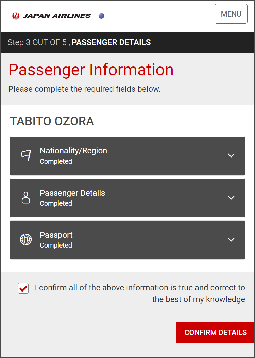Select the Nationality/Region title text

73,151
